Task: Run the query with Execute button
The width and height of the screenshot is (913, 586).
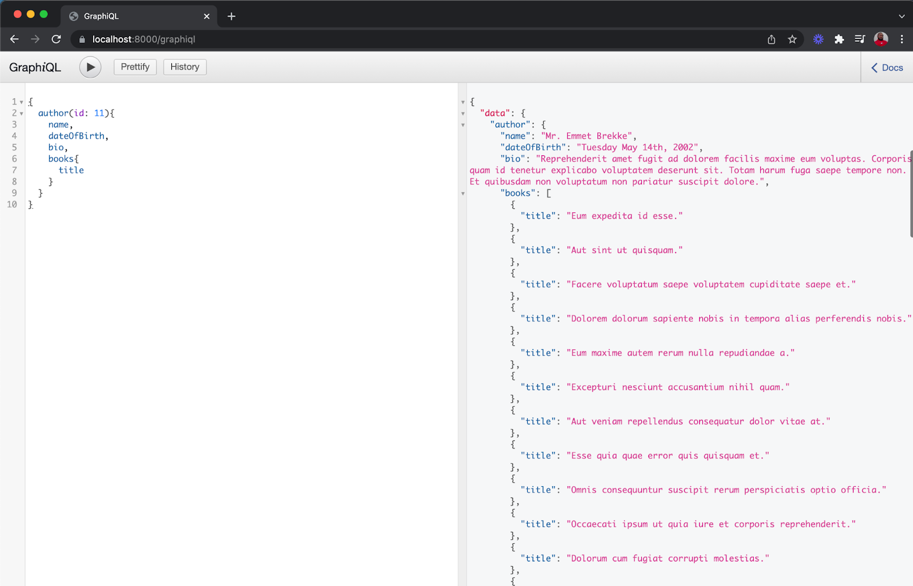Action: pyautogui.click(x=90, y=67)
